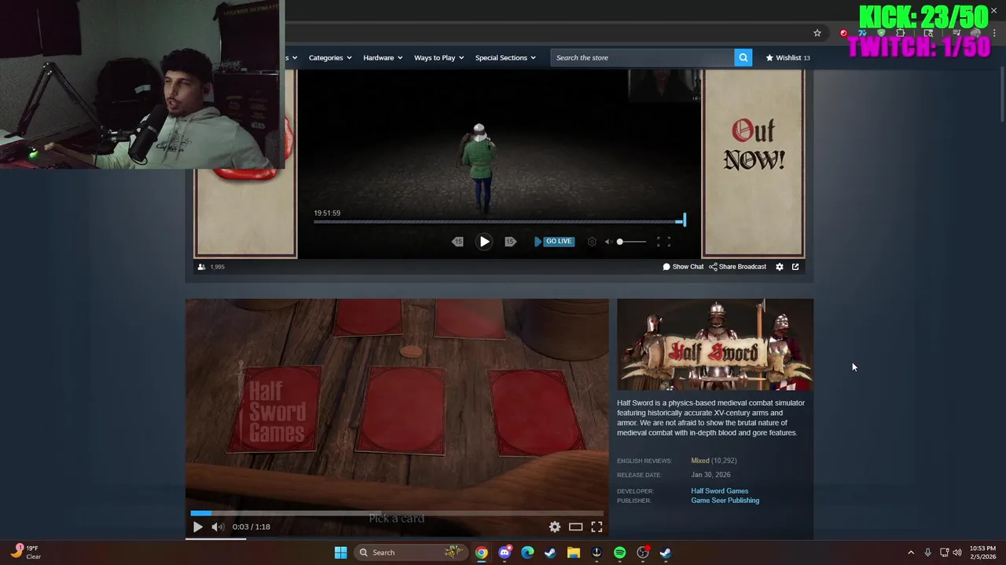Click the taskbar Search box
1006x565 pixels.
(x=409, y=552)
